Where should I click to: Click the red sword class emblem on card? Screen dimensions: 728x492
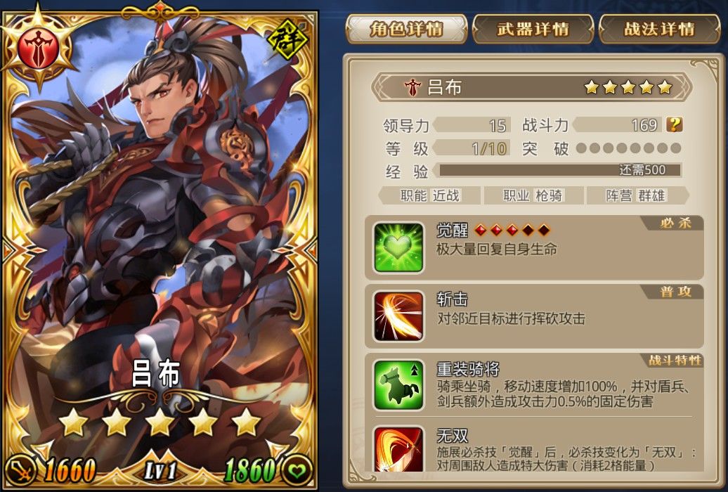pos(39,48)
